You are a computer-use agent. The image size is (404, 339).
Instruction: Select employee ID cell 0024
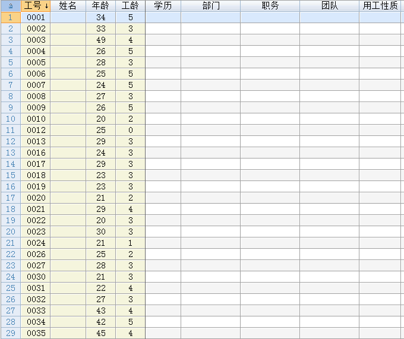pyautogui.click(x=36, y=243)
